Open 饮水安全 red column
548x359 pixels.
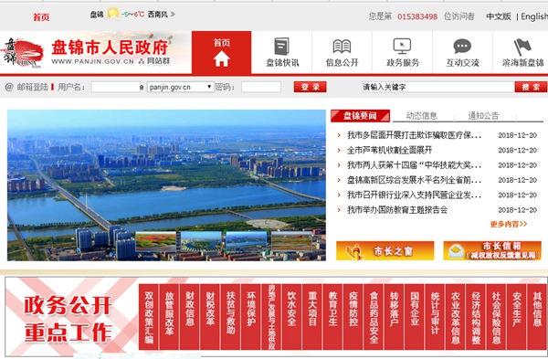(x=292, y=317)
